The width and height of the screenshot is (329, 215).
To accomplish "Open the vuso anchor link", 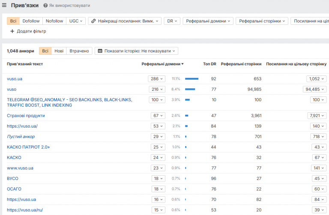I will 12,90.
